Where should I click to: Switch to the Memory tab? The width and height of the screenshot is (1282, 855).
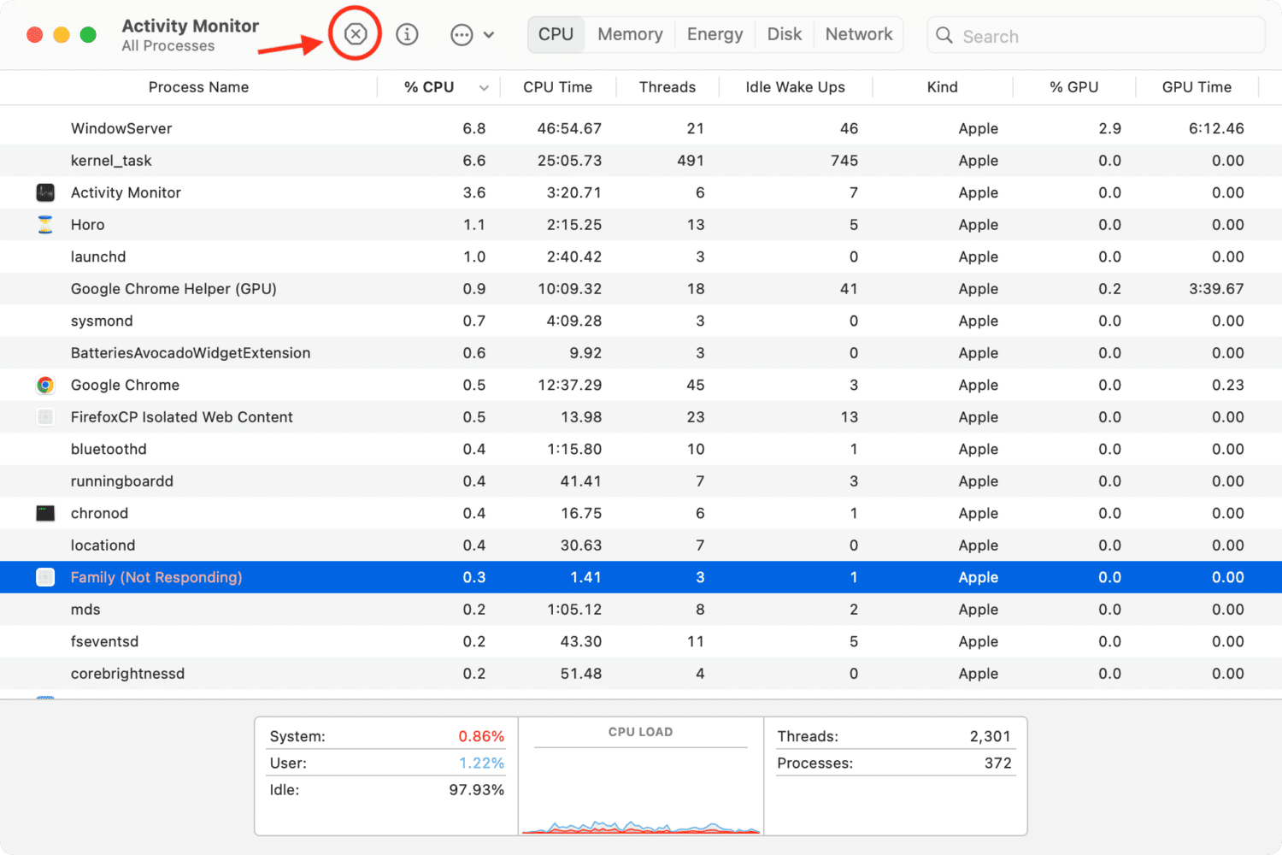point(630,34)
